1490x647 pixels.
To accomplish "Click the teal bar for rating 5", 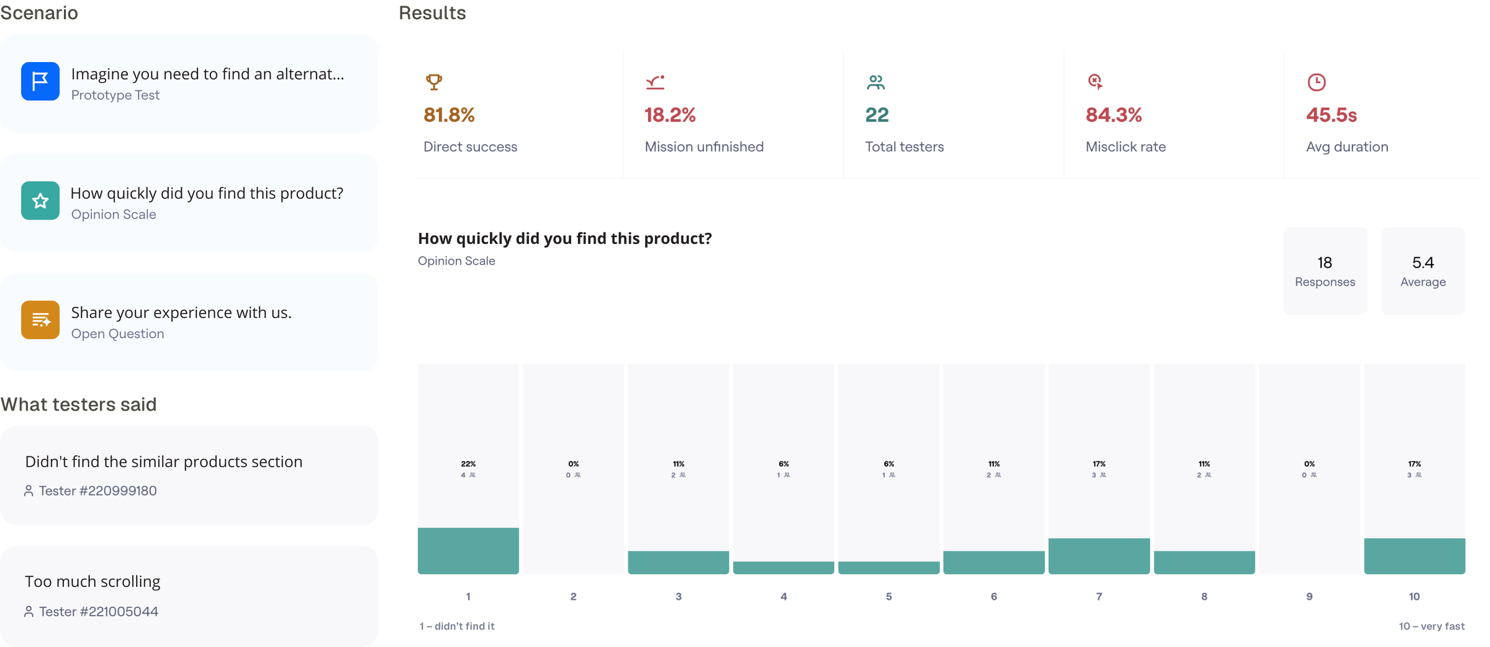I will click(889, 568).
